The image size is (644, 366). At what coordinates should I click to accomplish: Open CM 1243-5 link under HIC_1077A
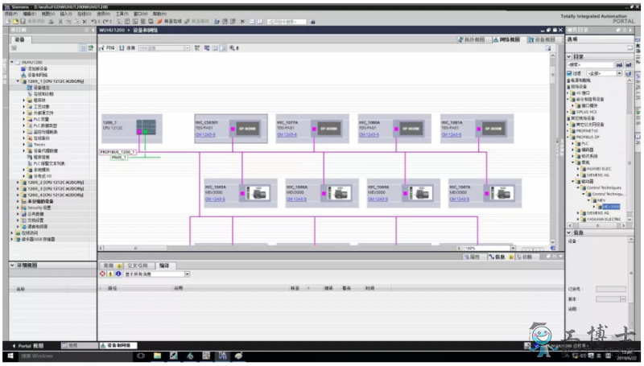tap(287, 134)
